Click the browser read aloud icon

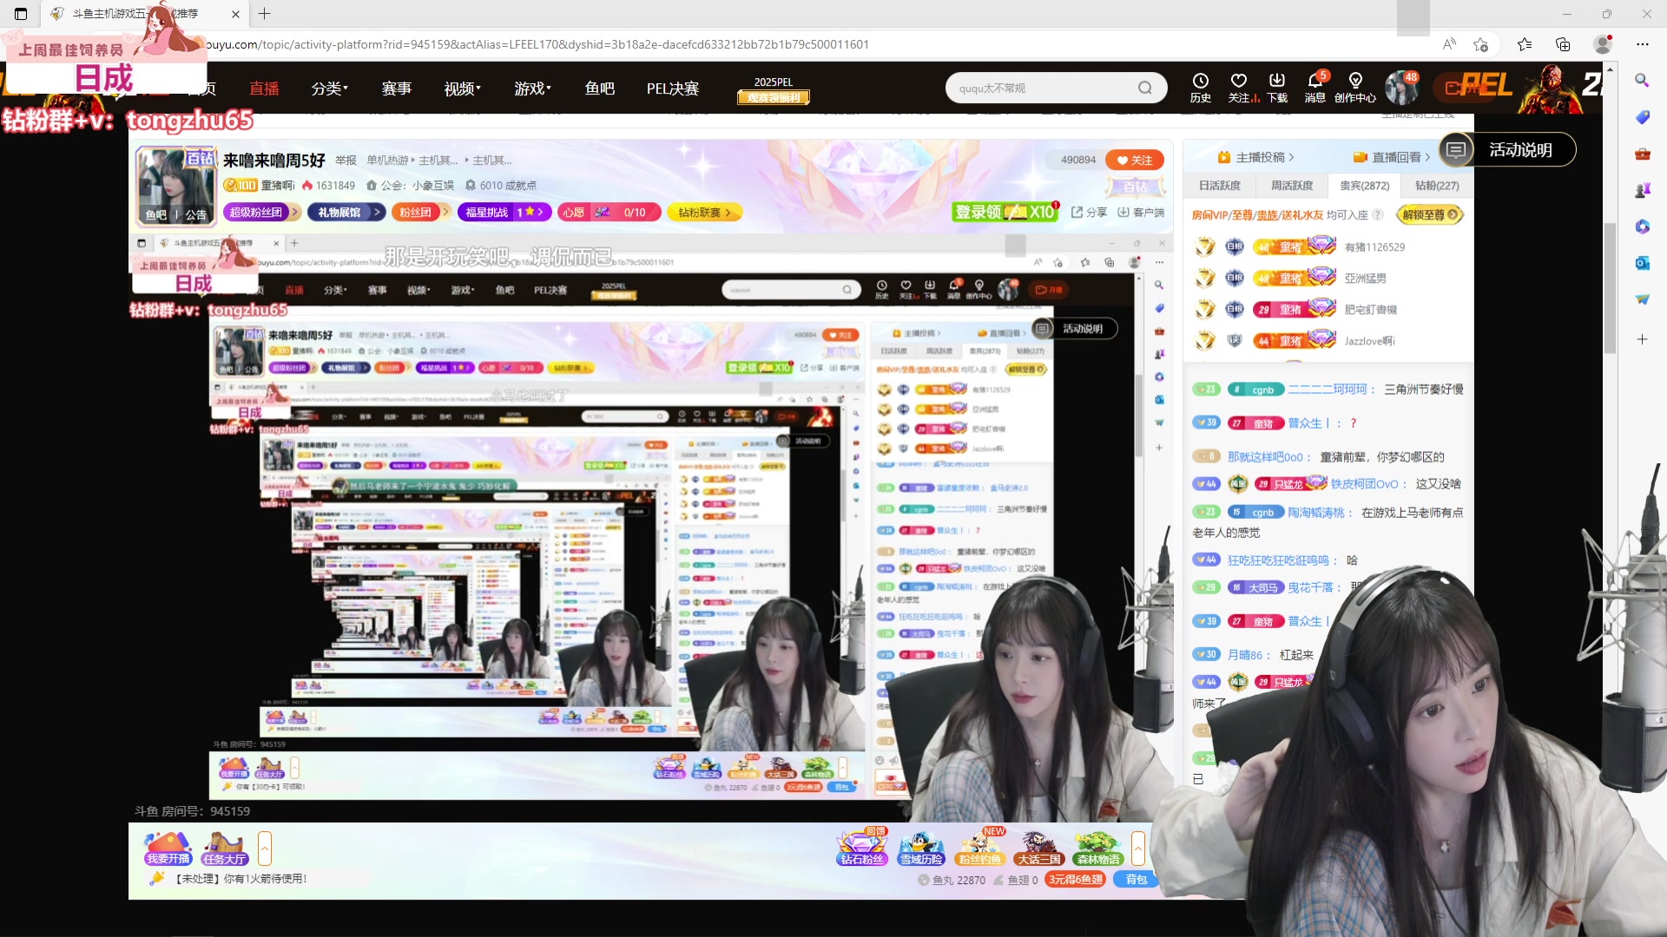click(1449, 44)
